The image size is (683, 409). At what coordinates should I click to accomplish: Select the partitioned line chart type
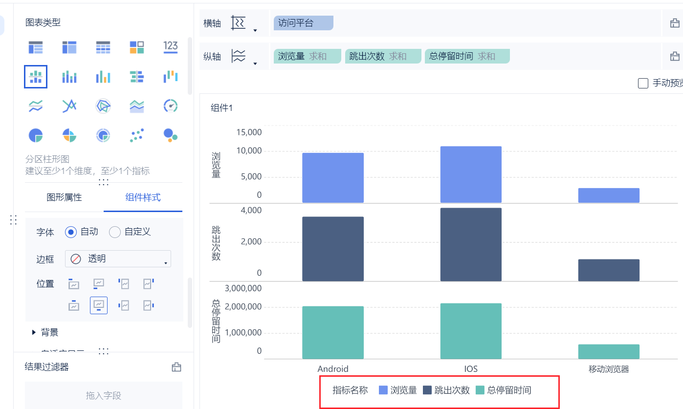pyautogui.click(x=36, y=106)
